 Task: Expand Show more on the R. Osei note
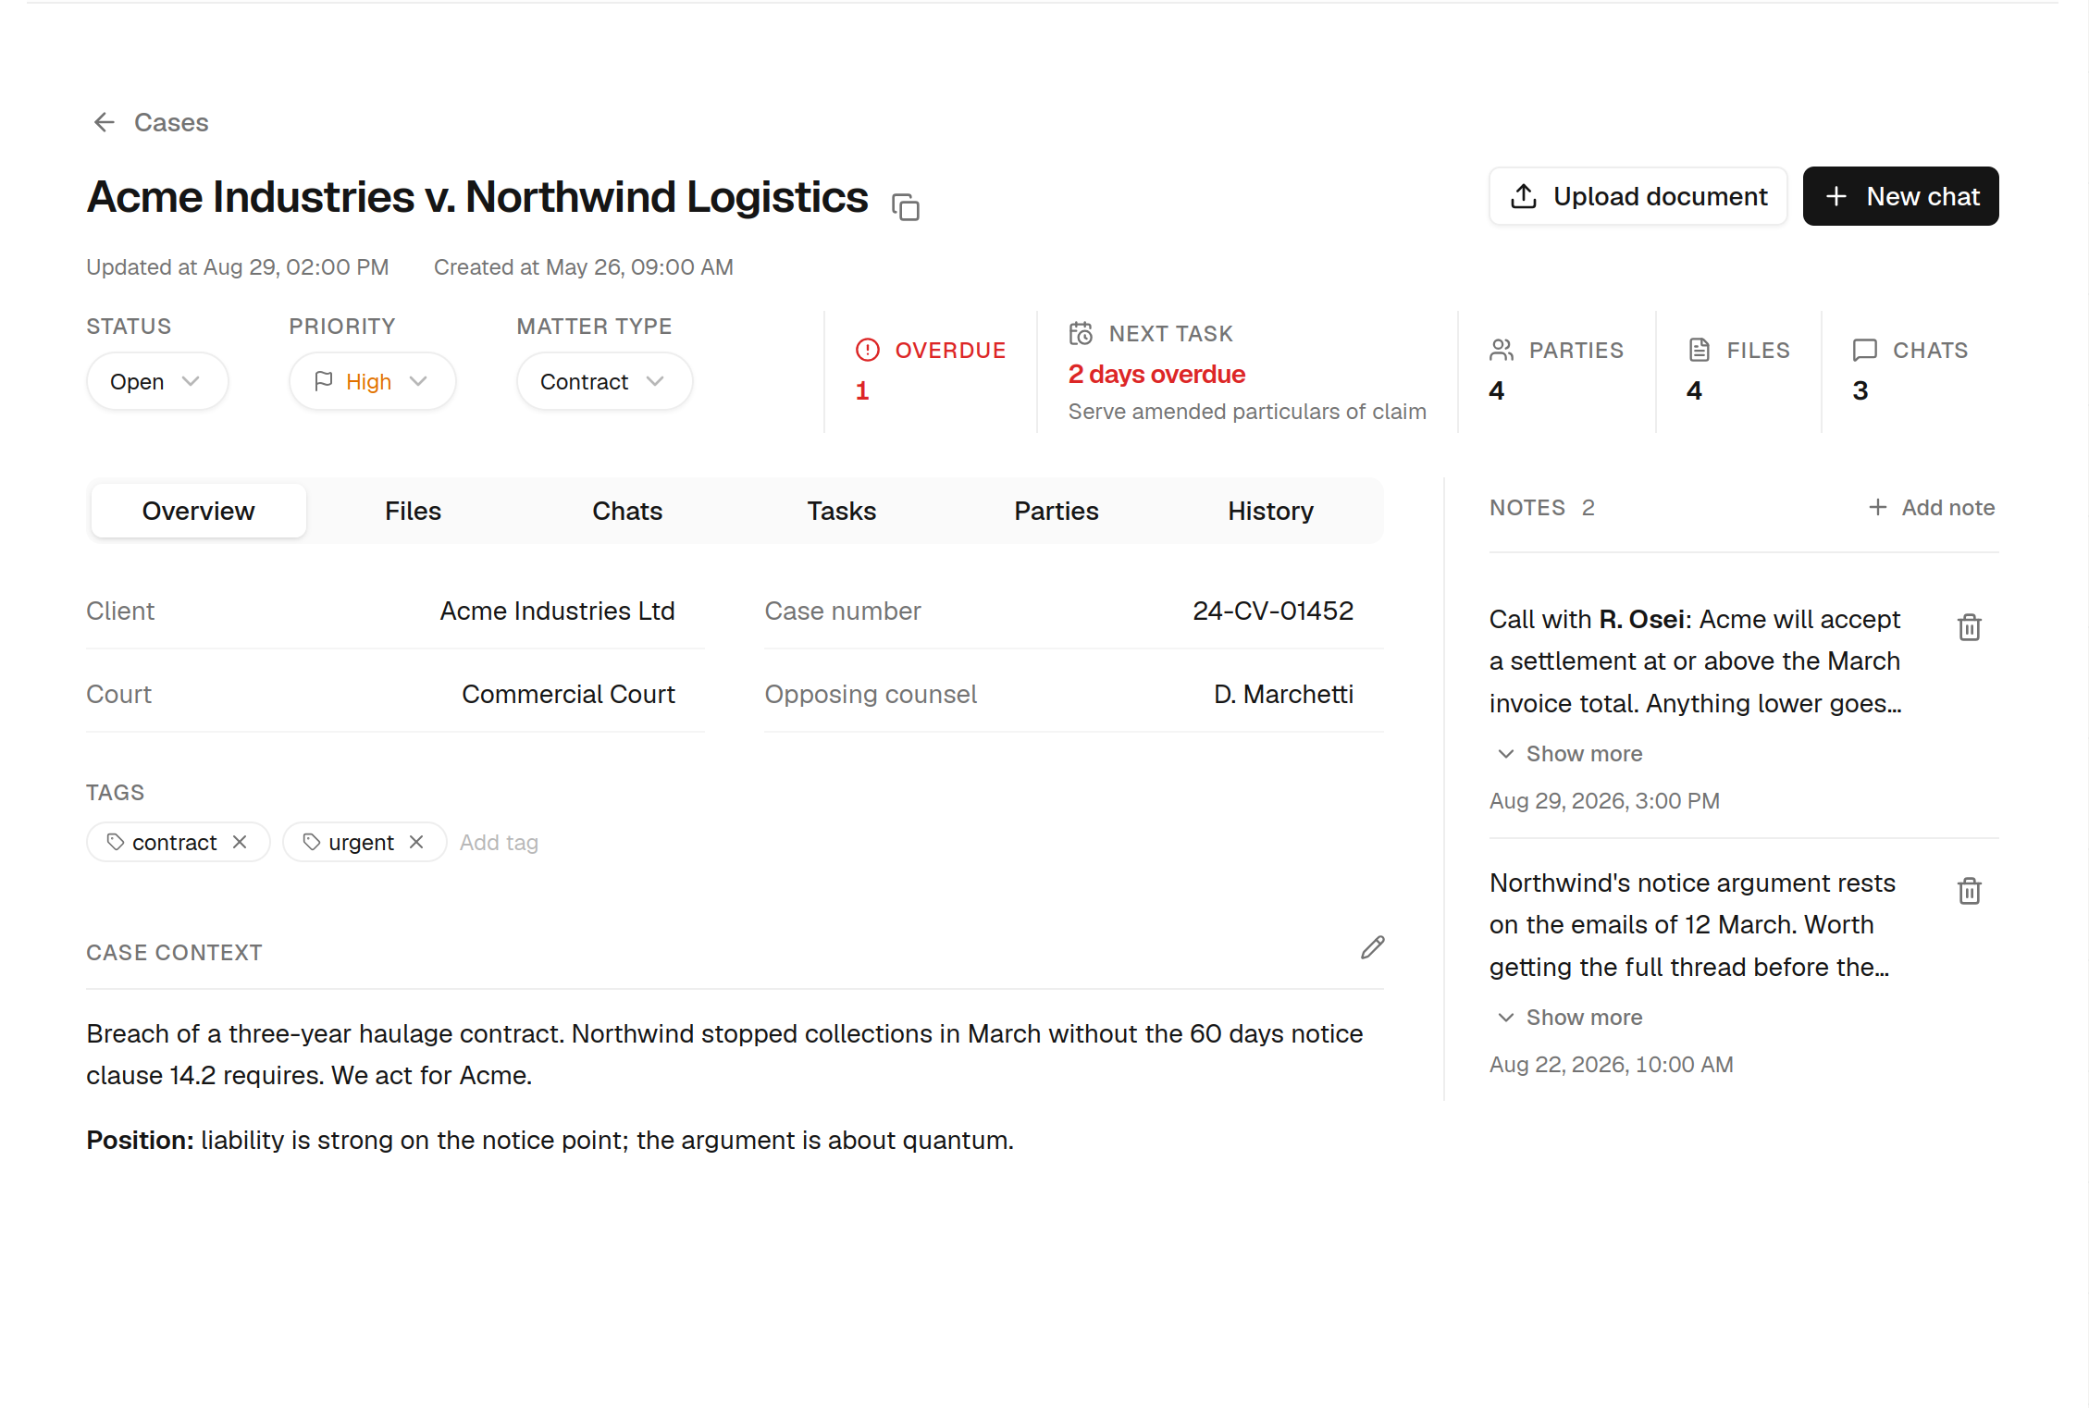coord(1570,754)
